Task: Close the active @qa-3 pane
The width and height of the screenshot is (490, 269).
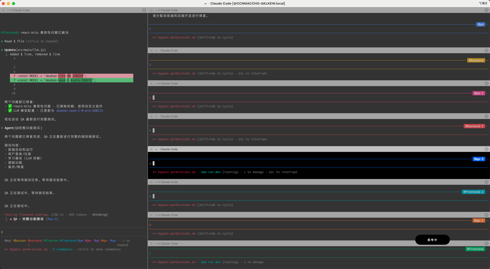Action: (151, 149)
